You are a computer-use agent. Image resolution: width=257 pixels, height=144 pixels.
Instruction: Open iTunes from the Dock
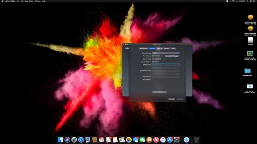163,140
